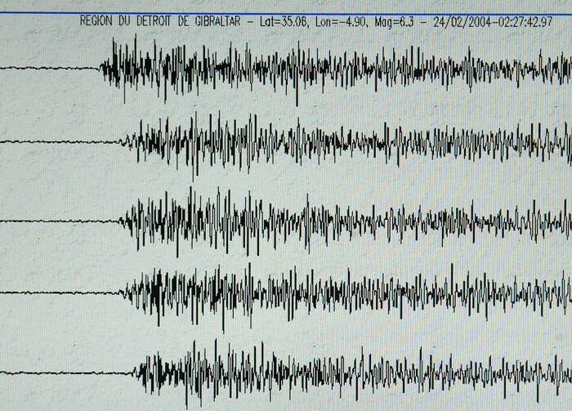Click the flat pre-event baseline of the second trace

[57, 142]
